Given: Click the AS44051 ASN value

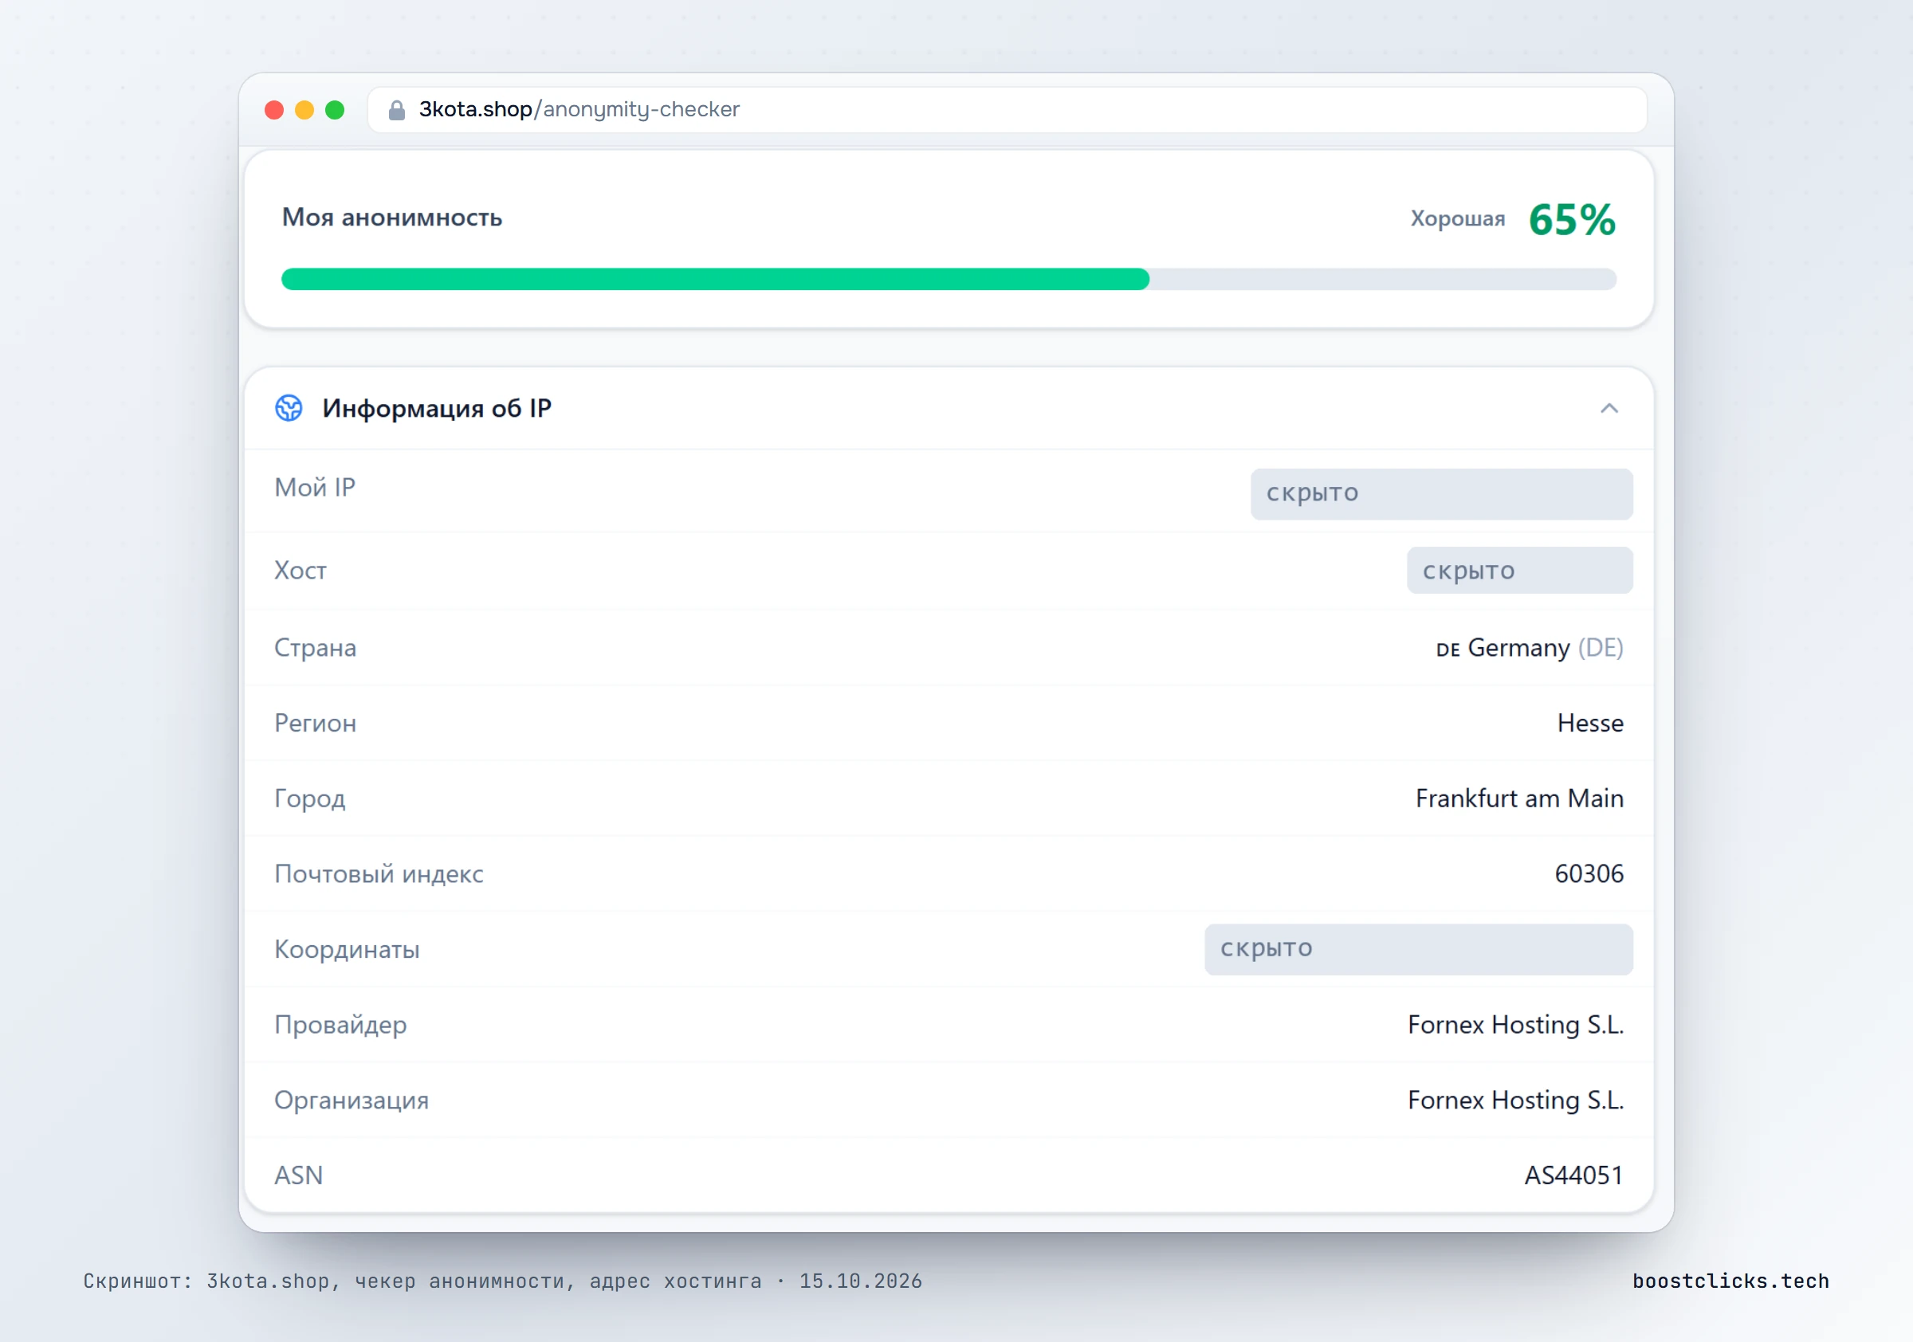Looking at the screenshot, I should pos(1574,1175).
